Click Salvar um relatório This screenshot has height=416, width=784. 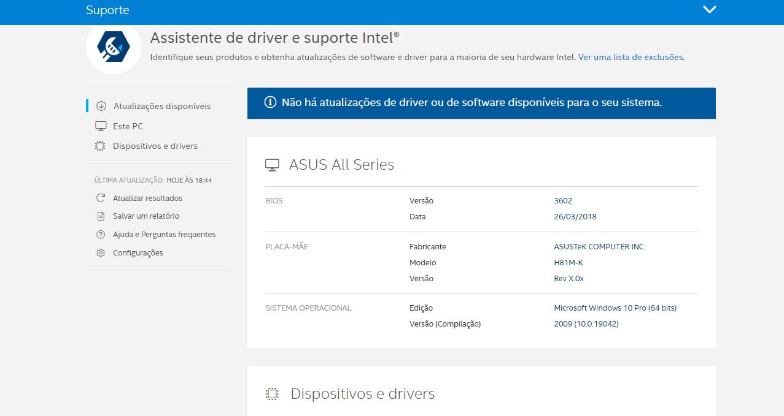[x=146, y=216]
